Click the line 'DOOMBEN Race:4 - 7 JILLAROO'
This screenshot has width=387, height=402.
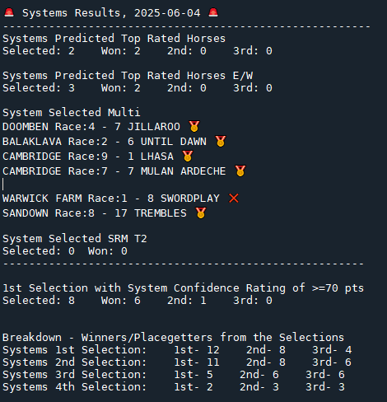tap(91, 127)
